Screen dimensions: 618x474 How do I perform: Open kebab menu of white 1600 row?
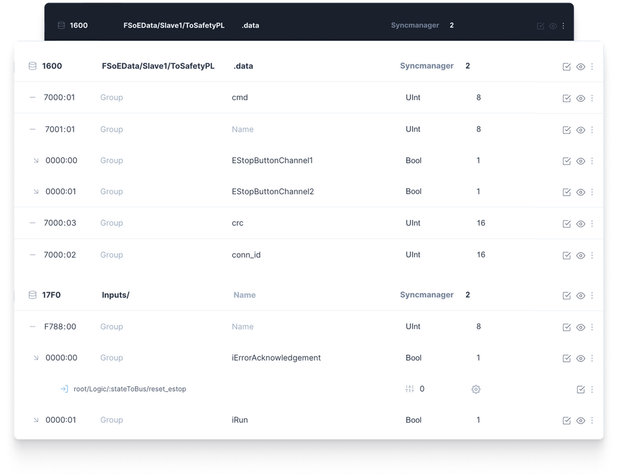592,67
